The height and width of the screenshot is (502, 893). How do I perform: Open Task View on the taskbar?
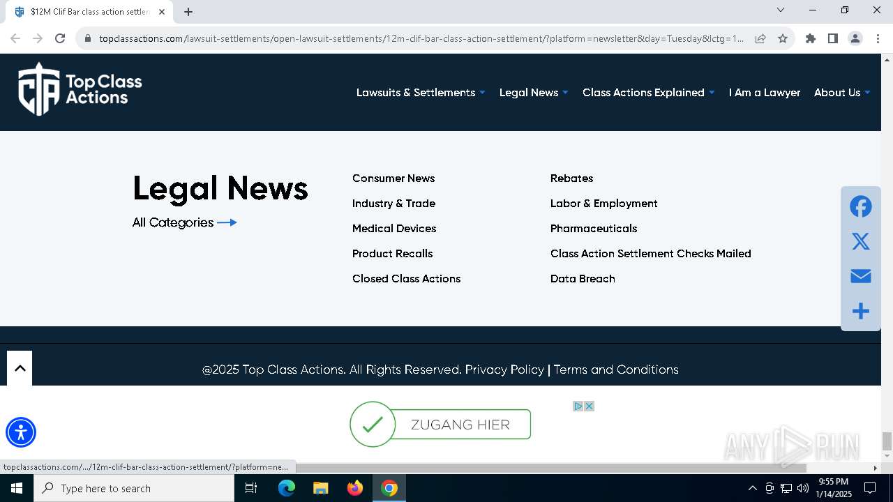[251, 488]
